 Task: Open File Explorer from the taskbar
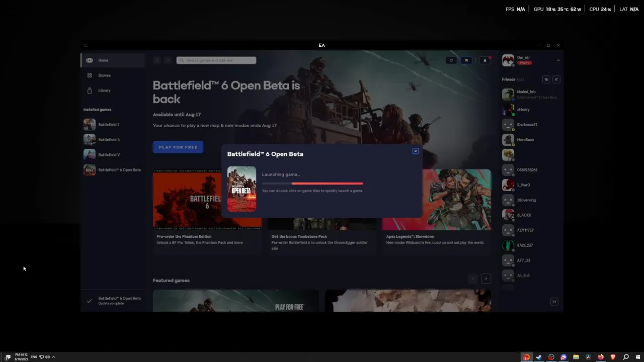pyautogui.click(x=576, y=357)
